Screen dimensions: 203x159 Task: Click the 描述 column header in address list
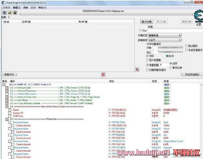[x=12, y=81]
